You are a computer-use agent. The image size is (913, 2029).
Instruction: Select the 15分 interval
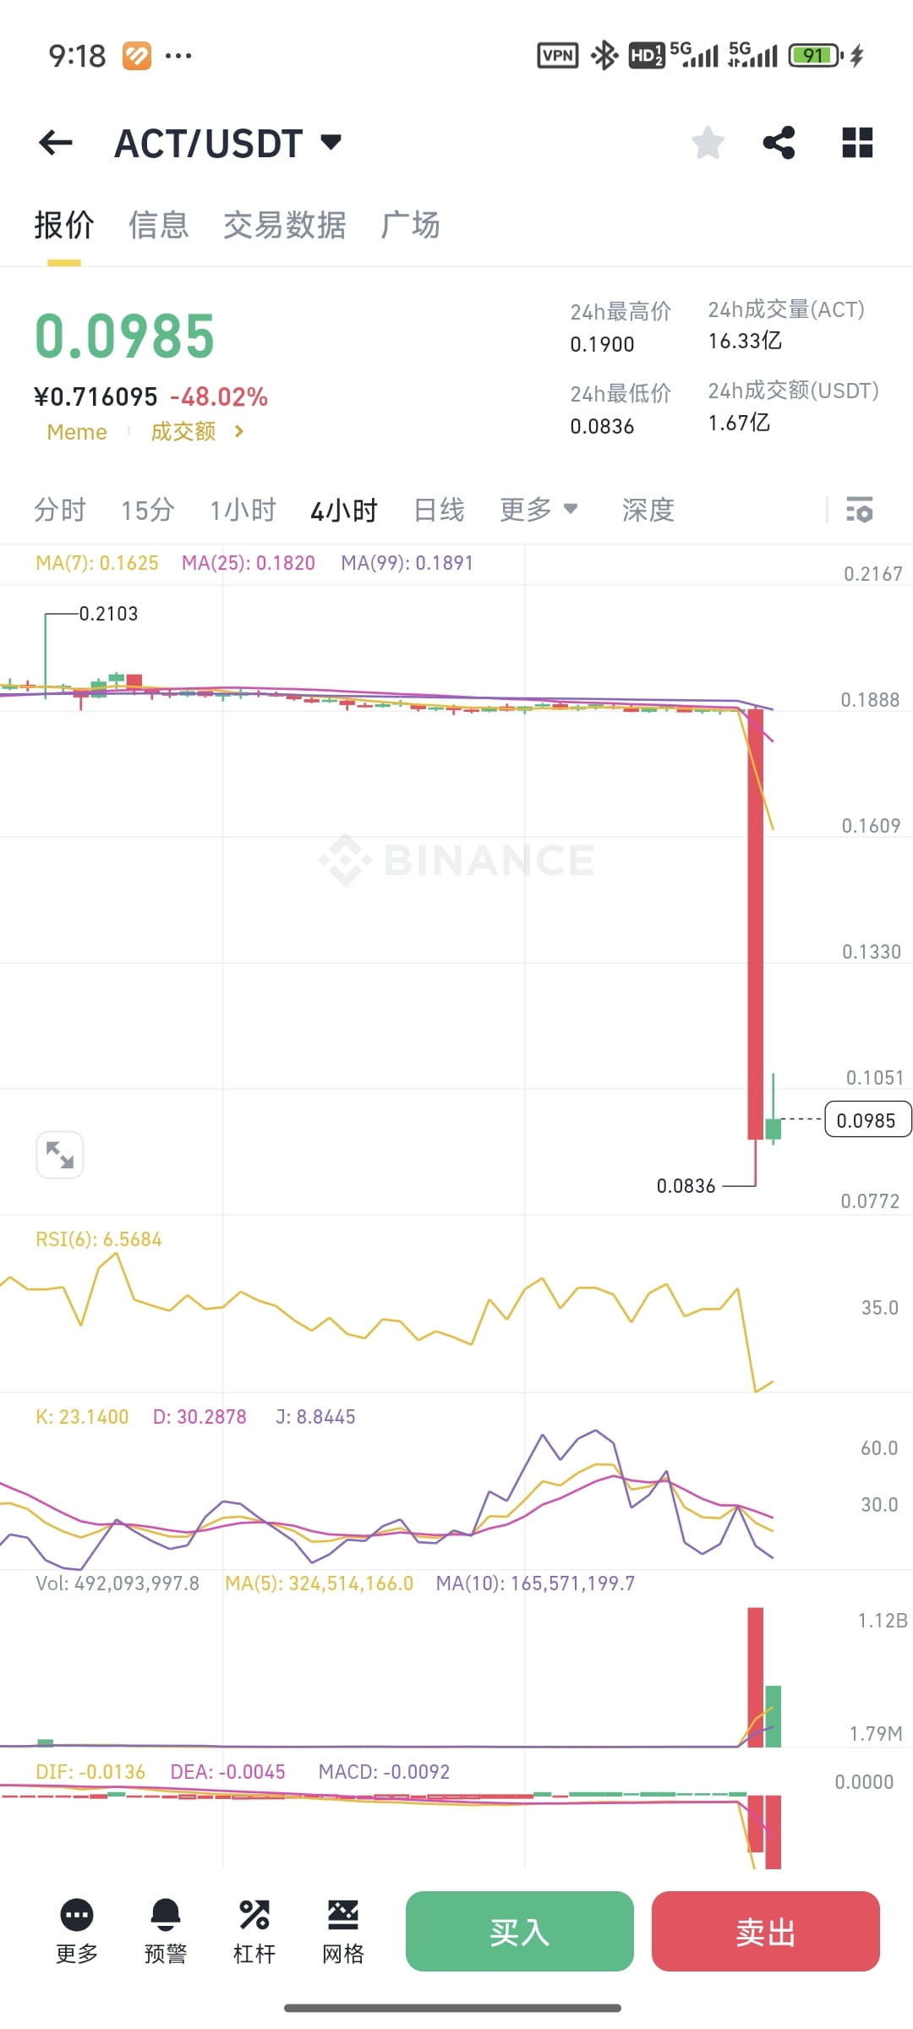147,511
